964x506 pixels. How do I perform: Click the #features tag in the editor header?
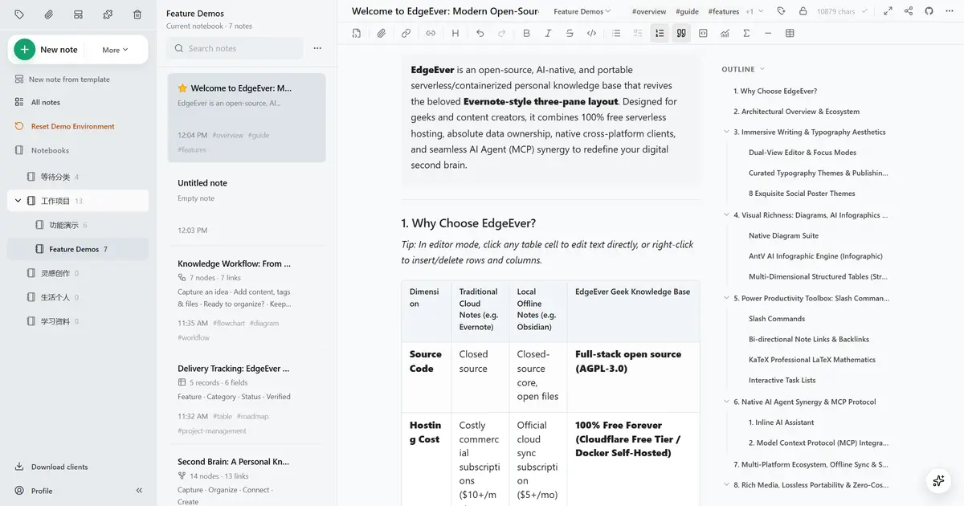click(724, 11)
